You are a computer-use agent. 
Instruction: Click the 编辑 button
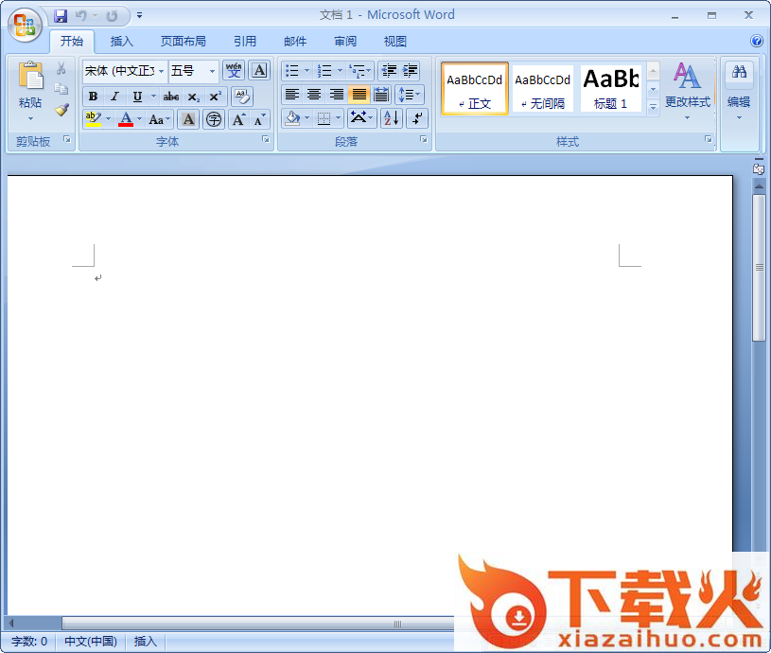click(739, 88)
